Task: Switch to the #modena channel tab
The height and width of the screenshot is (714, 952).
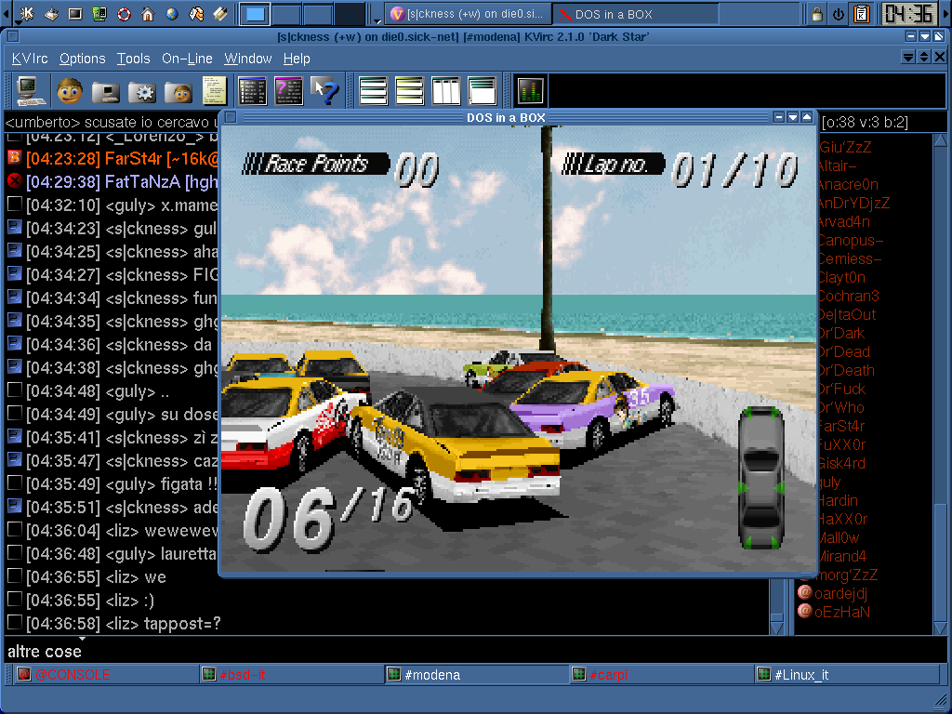Action: [475, 675]
